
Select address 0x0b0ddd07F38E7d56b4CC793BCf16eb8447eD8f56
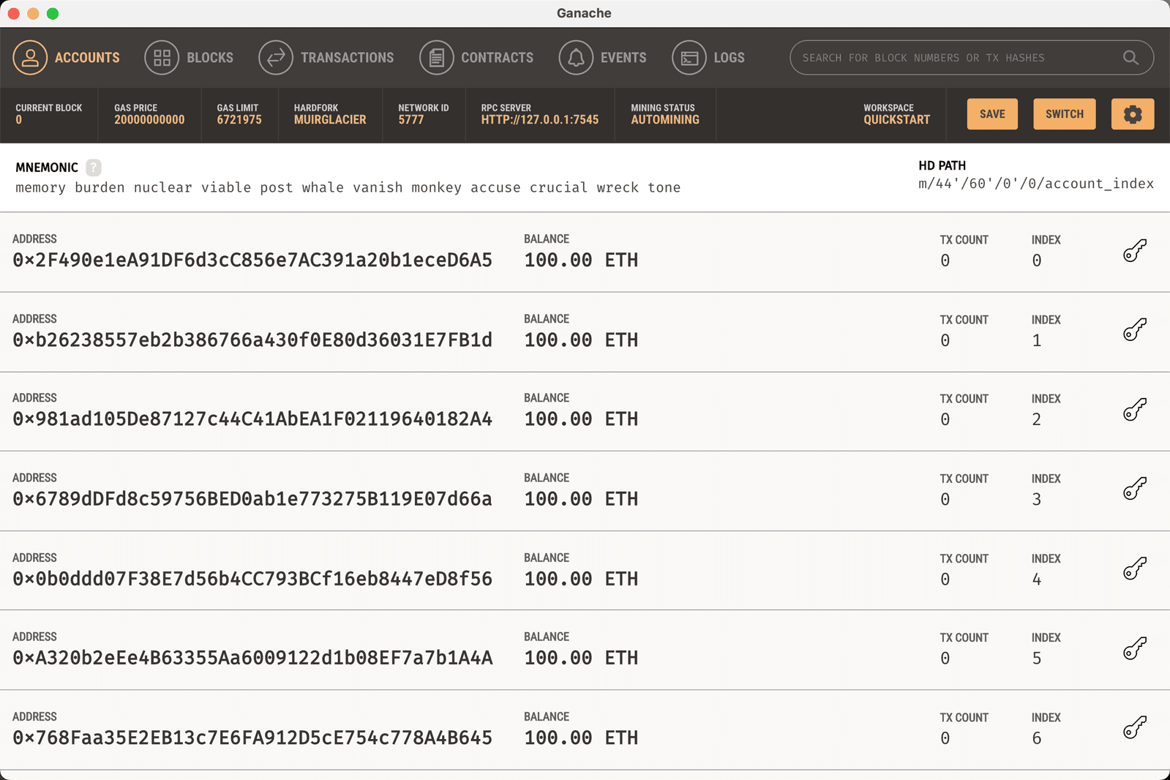pyautogui.click(x=252, y=579)
